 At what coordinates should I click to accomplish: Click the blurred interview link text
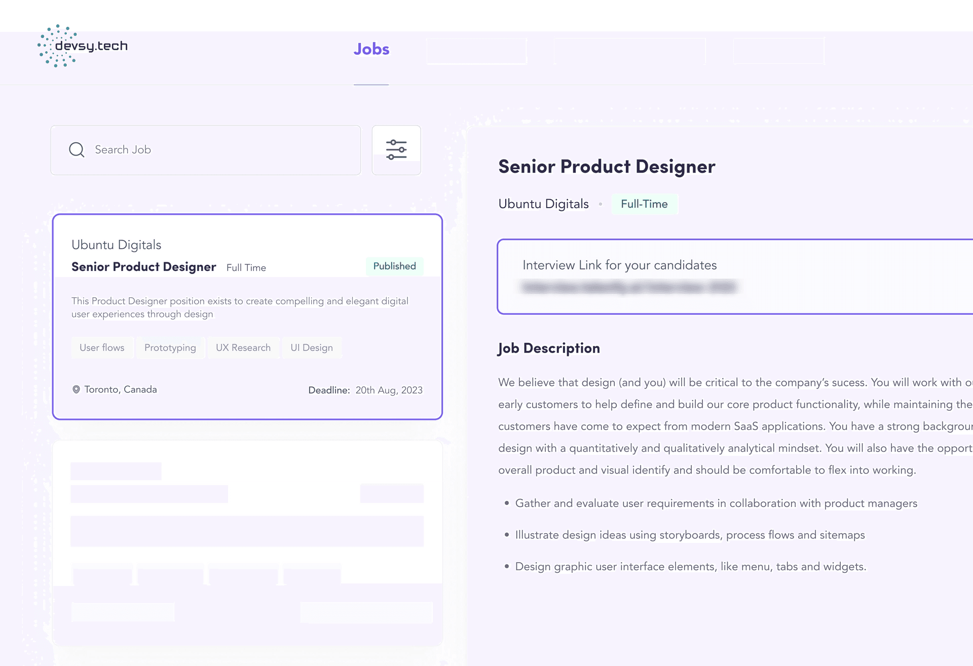point(628,288)
